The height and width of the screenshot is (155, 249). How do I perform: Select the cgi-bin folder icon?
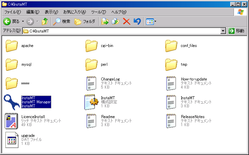[91, 46]
